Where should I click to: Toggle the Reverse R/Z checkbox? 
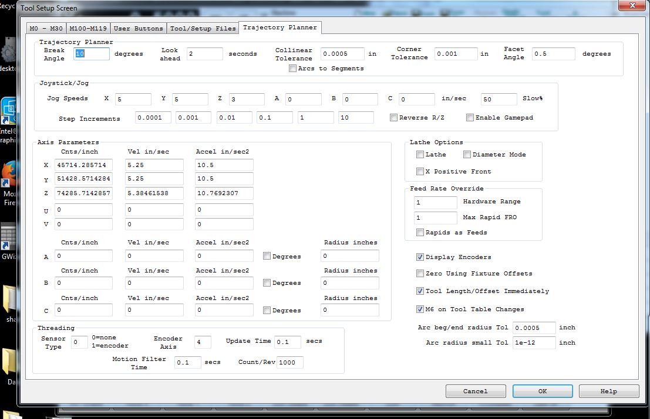(x=394, y=118)
